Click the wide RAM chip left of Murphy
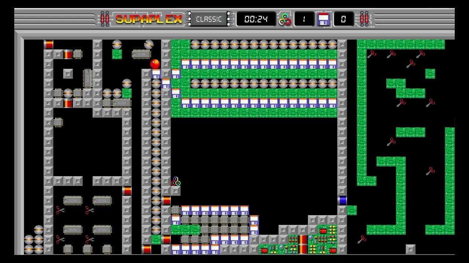The height and width of the screenshot is (263, 469). click(141, 54)
